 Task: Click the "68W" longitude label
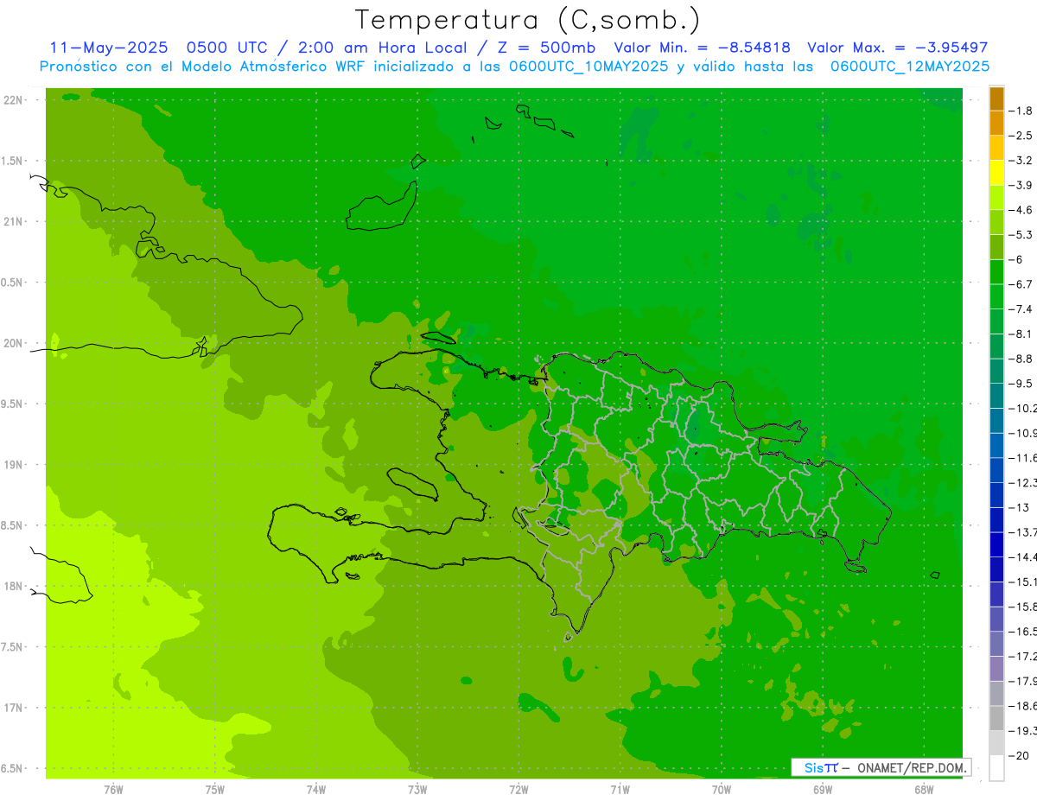click(924, 789)
